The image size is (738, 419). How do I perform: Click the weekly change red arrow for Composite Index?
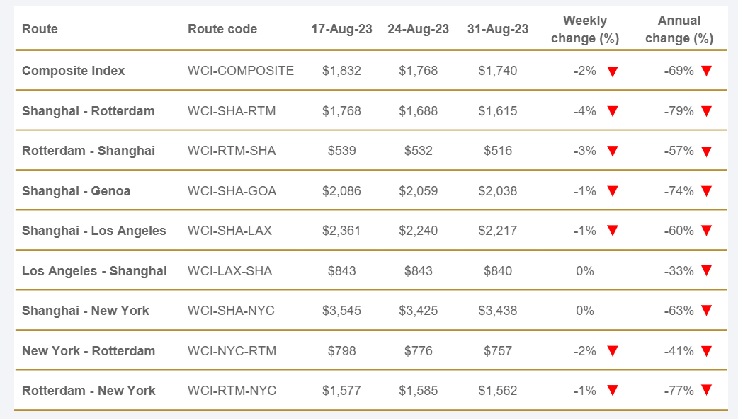613,71
